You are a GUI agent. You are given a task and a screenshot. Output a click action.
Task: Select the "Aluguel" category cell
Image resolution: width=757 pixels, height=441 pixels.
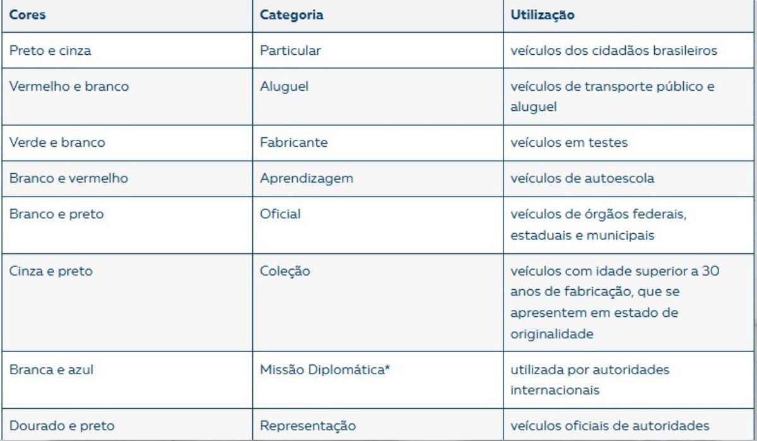[285, 87]
